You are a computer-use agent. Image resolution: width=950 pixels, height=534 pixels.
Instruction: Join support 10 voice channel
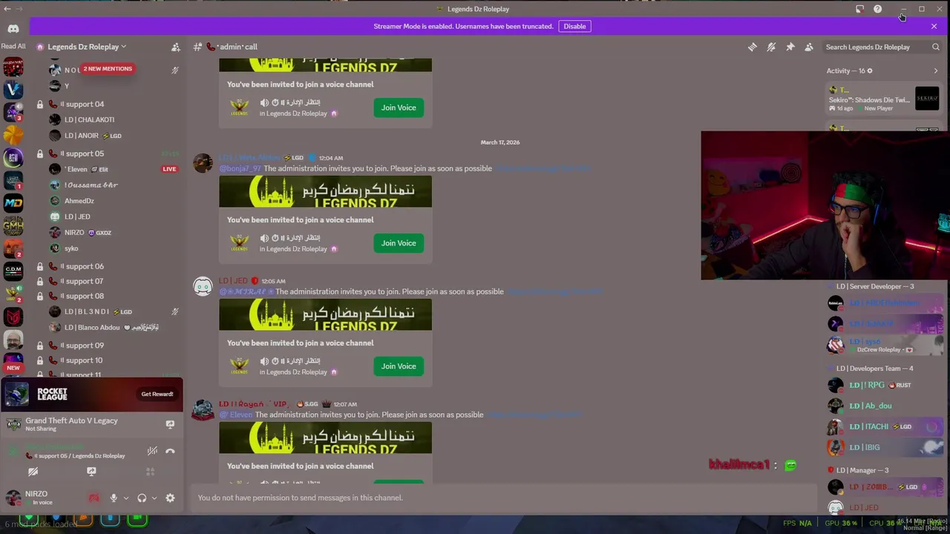click(108, 360)
